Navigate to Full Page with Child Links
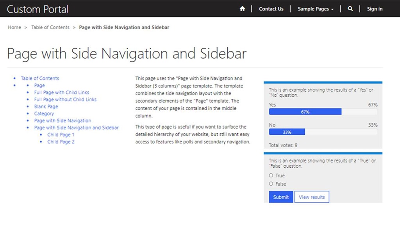 (61, 93)
